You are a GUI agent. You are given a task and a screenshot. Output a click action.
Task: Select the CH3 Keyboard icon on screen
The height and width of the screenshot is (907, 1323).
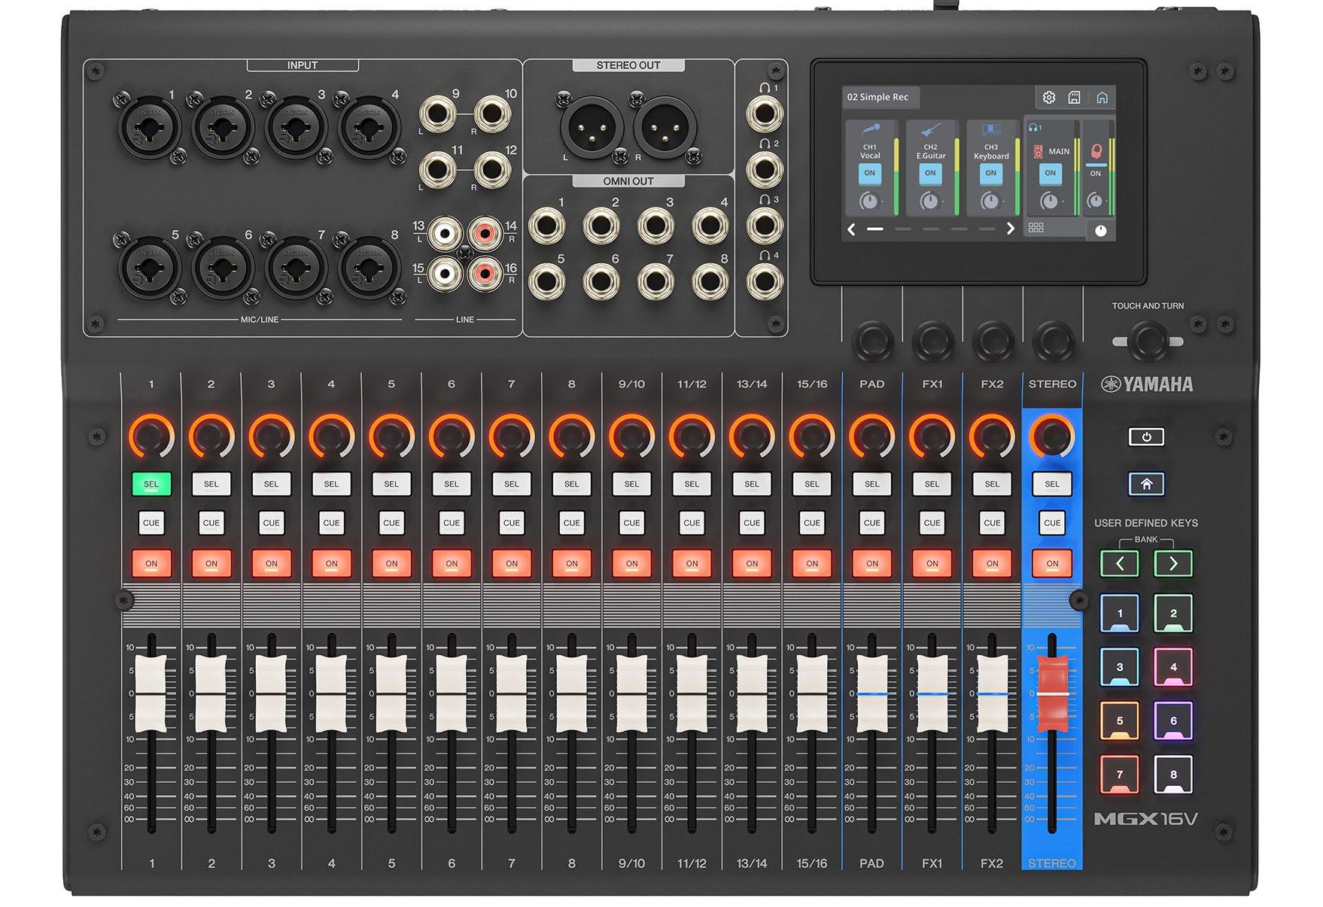(991, 129)
